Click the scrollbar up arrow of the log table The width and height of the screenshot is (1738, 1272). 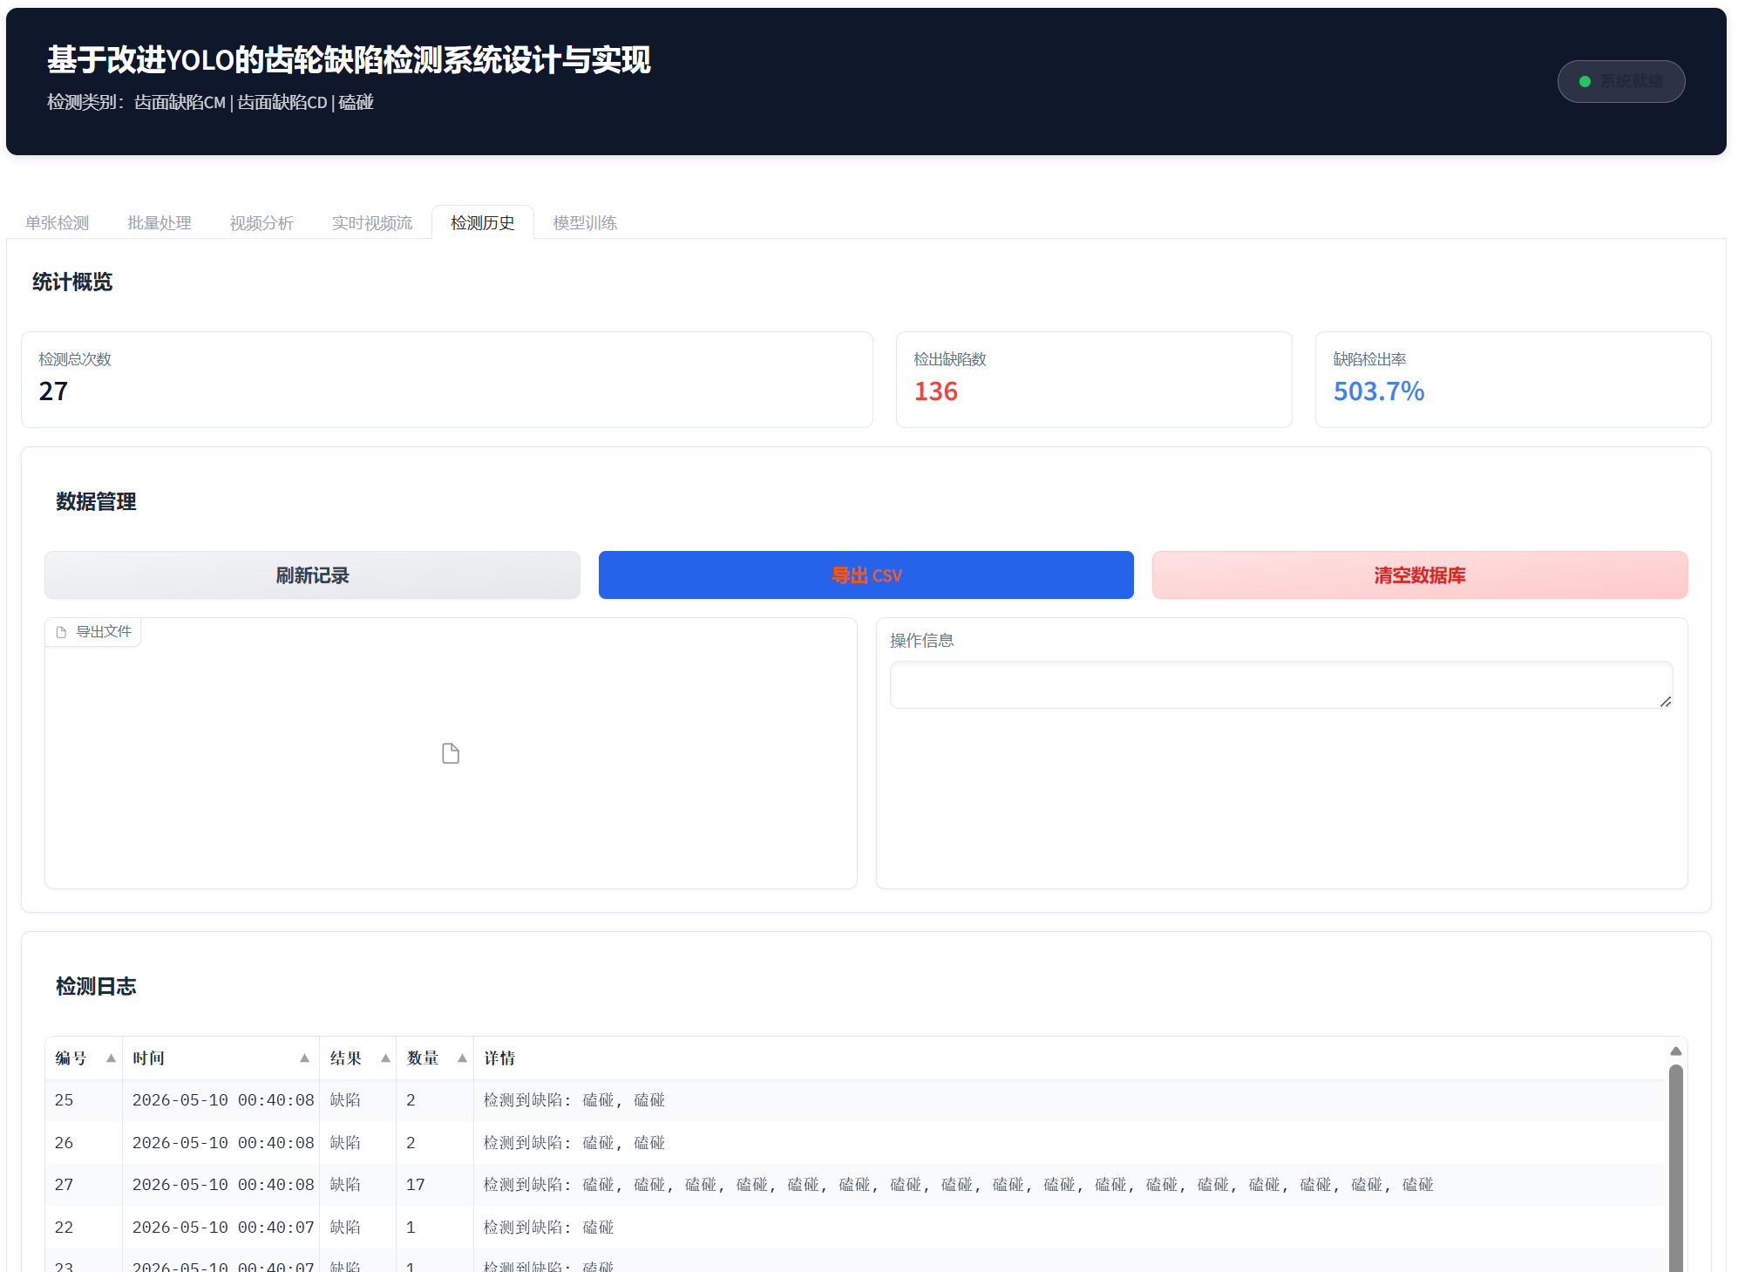[1675, 1051]
